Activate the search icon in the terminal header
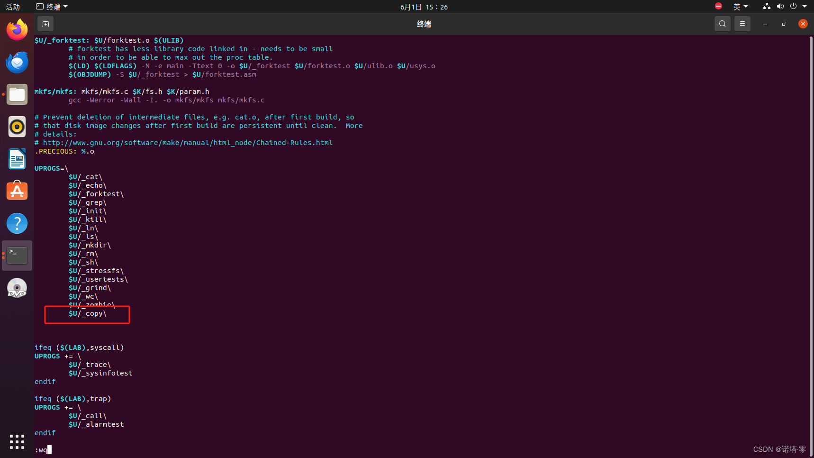Screen dimensions: 814x458 click(722, 23)
